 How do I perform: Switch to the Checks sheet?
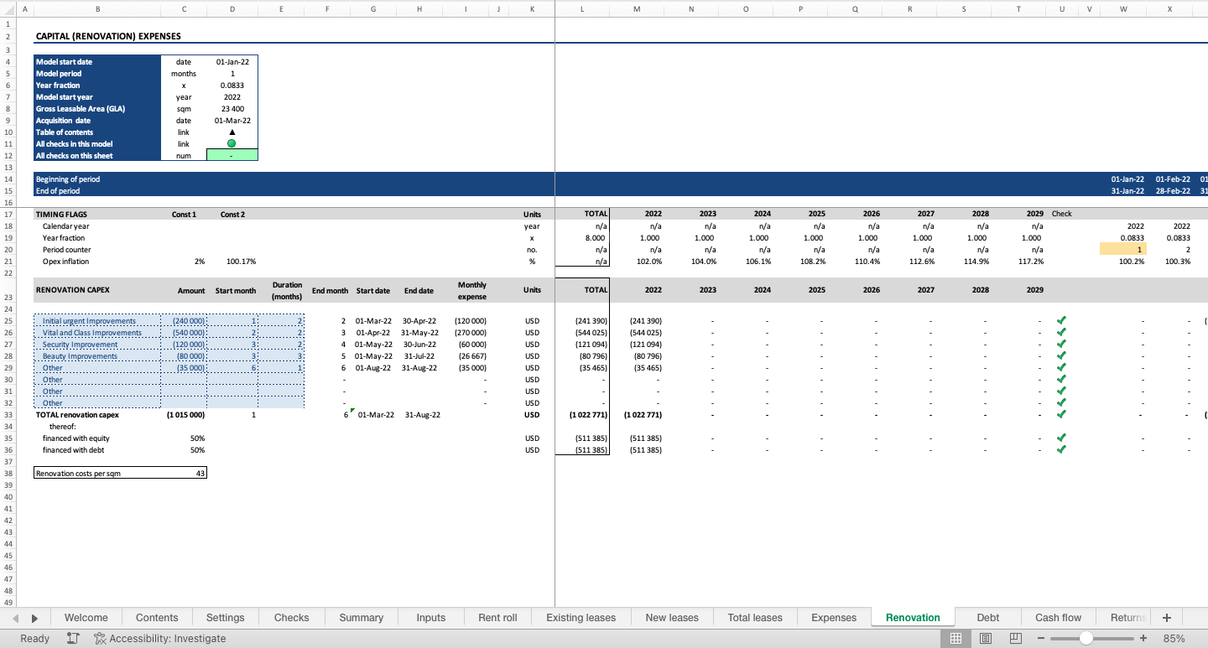(x=291, y=617)
